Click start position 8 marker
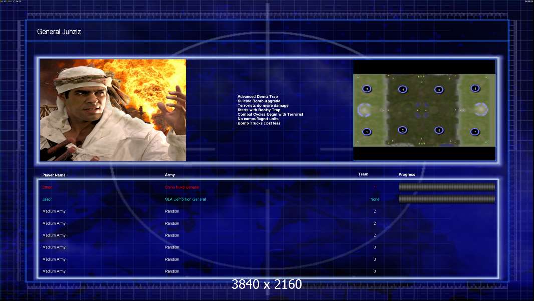Image resolution: width=534 pixels, height=301 pixels. 475,89
